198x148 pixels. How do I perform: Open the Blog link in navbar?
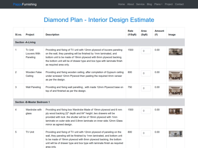click(x=149, y=4)
